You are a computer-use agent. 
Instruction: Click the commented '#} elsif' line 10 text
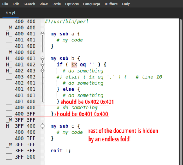[x=91, y=77]
